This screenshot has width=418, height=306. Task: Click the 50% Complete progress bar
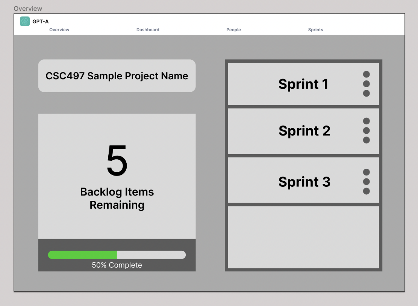click(x=117, y=255)
